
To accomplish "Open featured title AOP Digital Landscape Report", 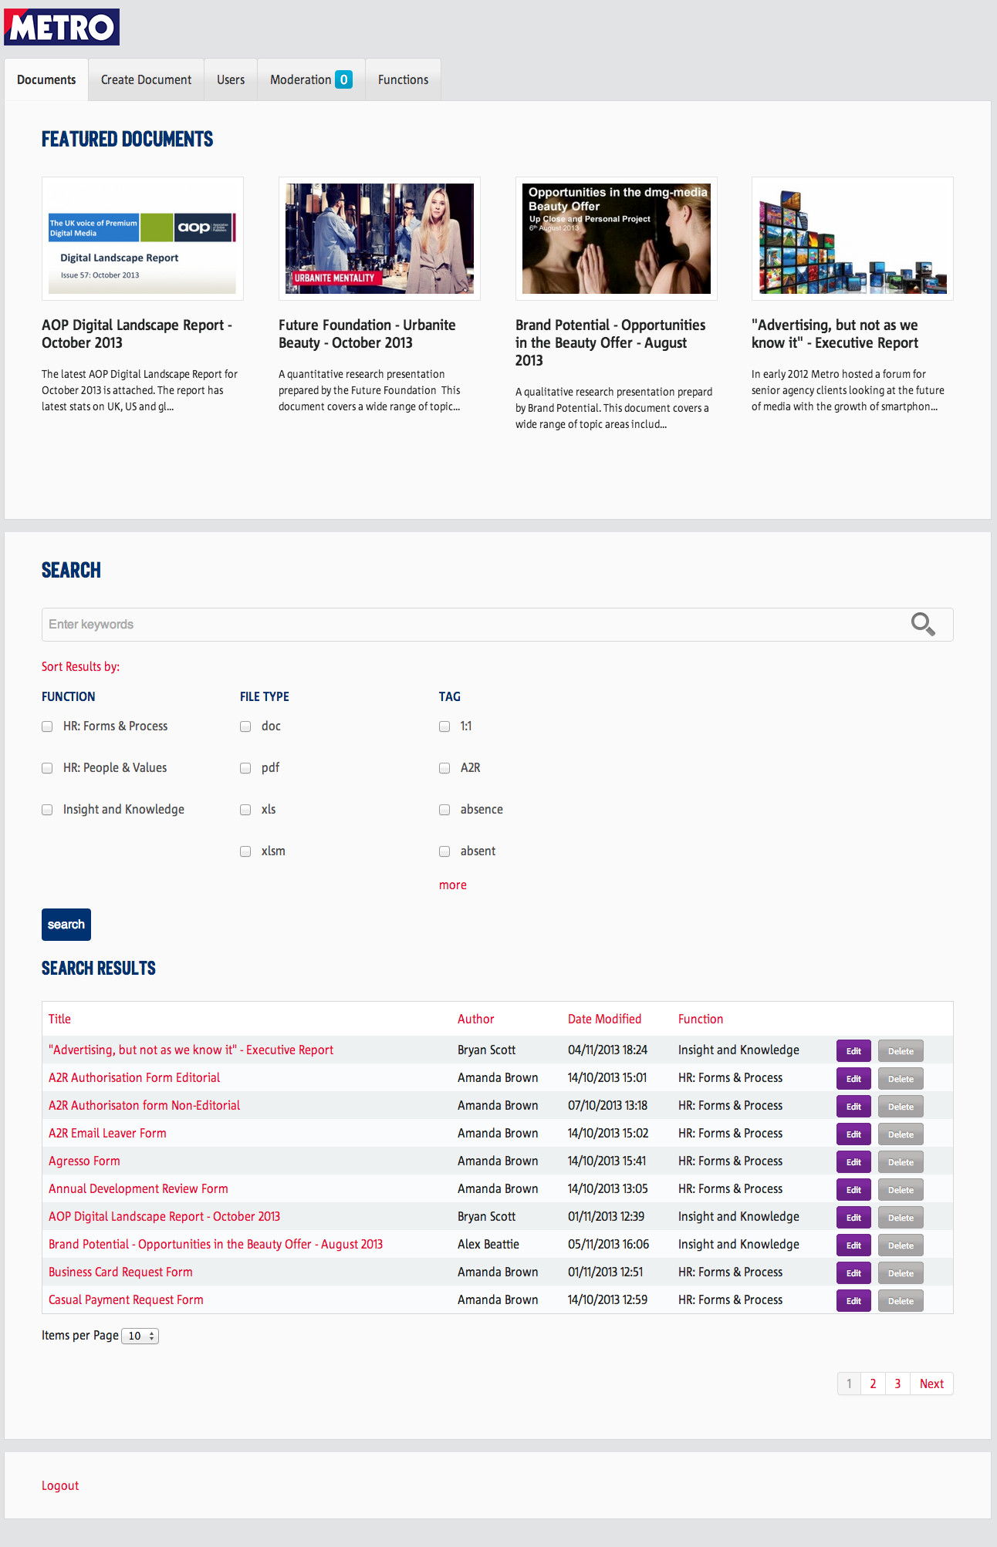I will tap(137, 334).
